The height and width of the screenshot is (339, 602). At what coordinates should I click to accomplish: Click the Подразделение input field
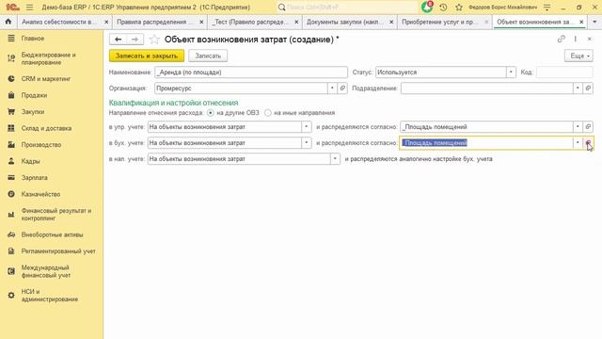(487, 88)
